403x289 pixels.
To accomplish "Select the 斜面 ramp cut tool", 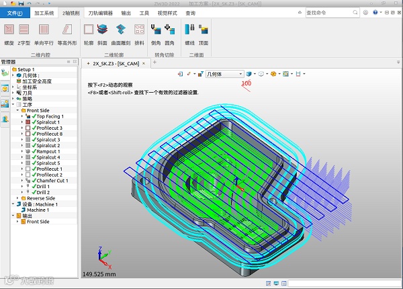I will tap(102, 34).
